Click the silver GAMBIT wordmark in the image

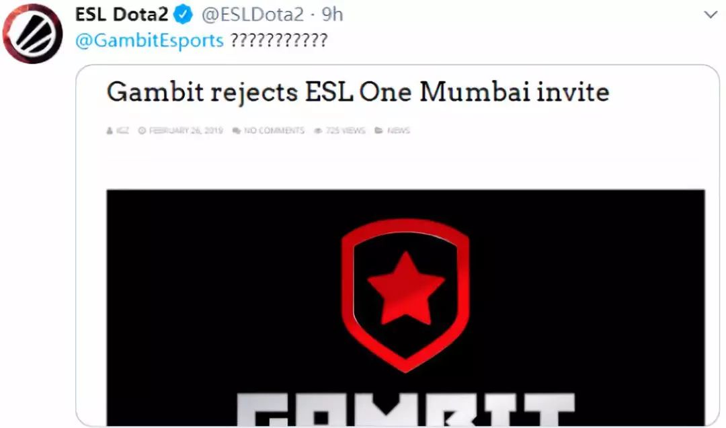(x=405, y=409)
